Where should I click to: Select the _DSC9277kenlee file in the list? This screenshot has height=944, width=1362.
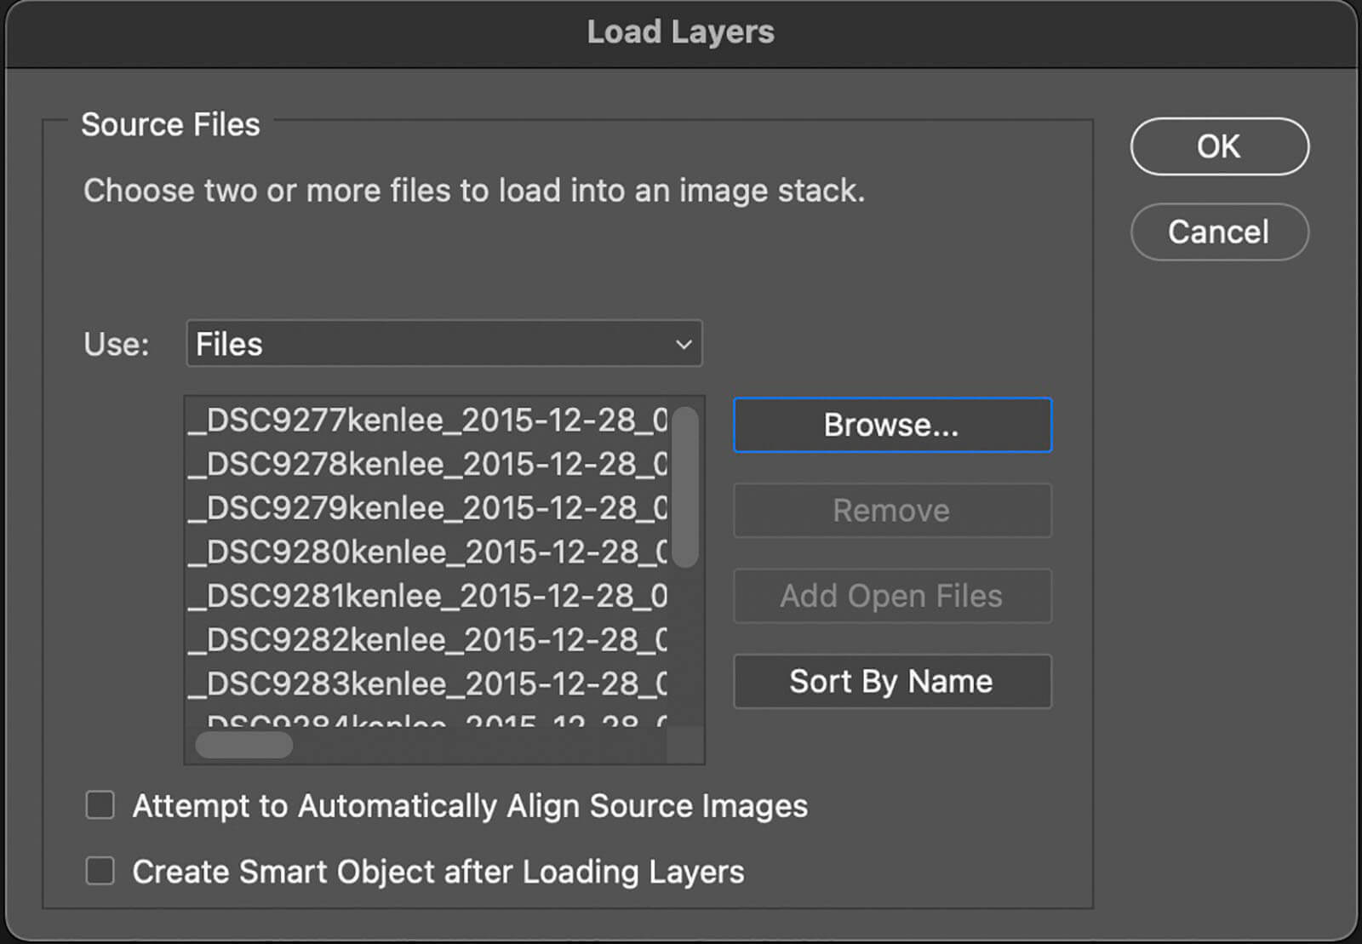coord(427,421)
